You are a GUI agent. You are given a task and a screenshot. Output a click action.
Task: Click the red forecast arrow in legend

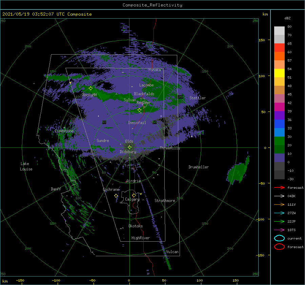tap(279, 187)
